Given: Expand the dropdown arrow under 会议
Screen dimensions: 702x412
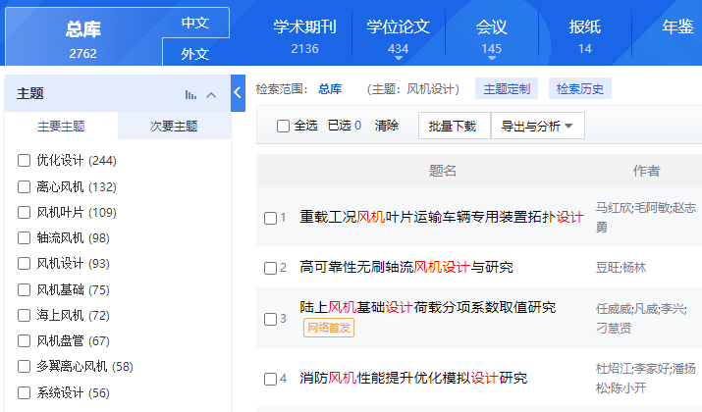Looking at the screenshot, I should coord(492,59).
